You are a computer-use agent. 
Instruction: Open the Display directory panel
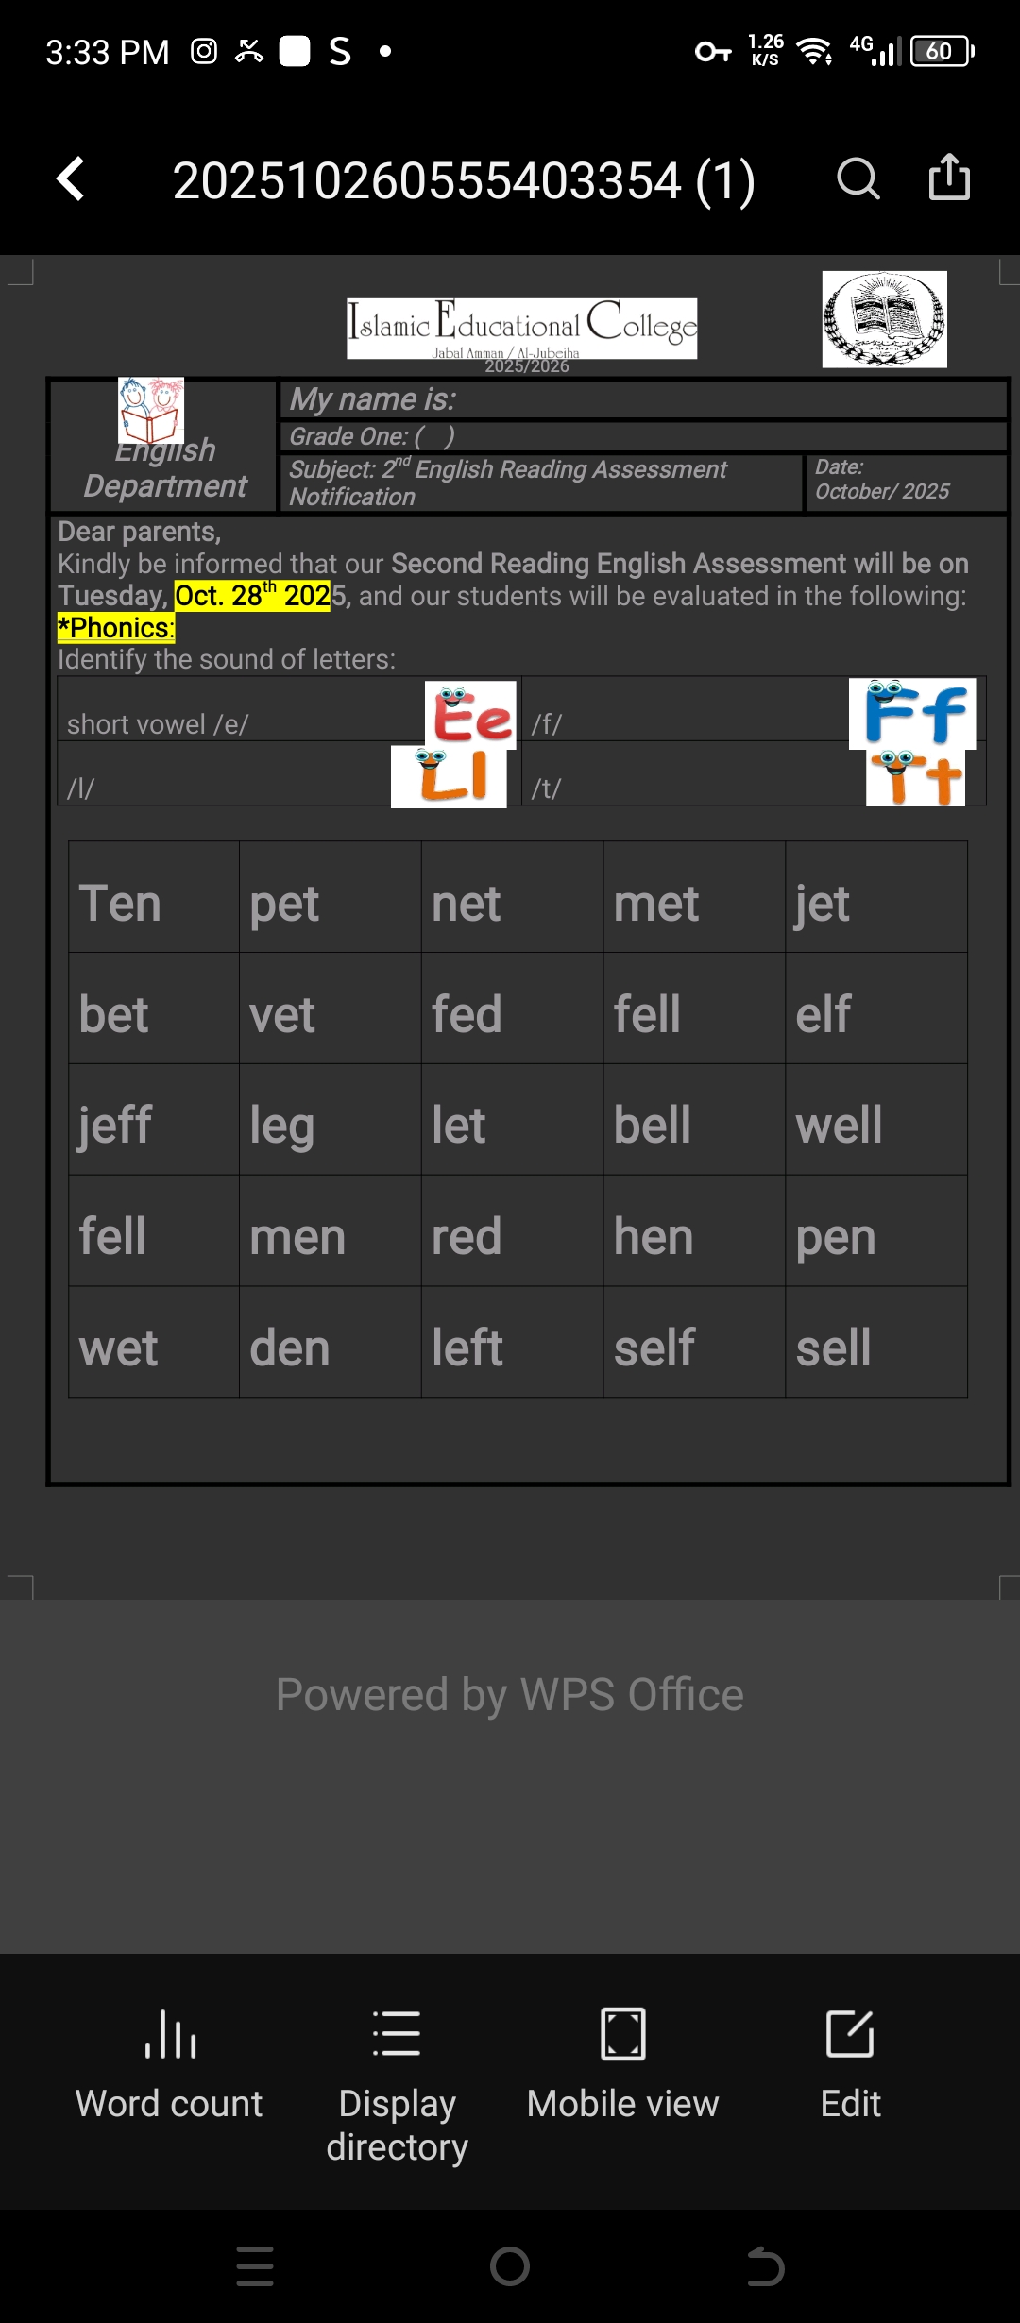coord(397,2083)
